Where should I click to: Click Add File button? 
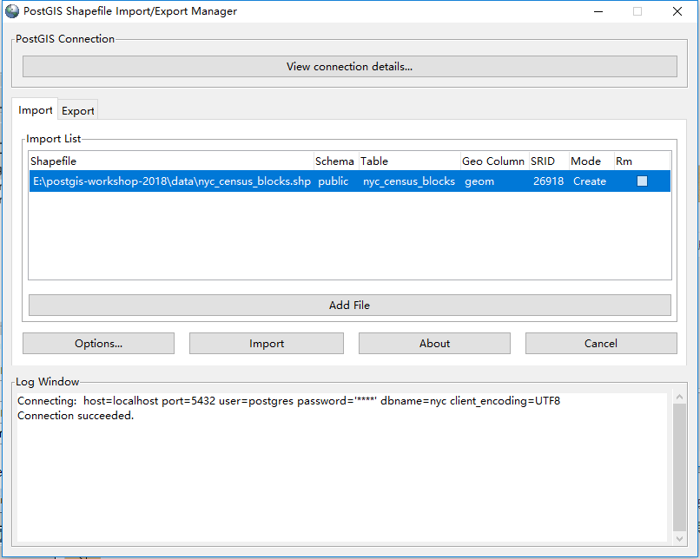pos(349,306)
